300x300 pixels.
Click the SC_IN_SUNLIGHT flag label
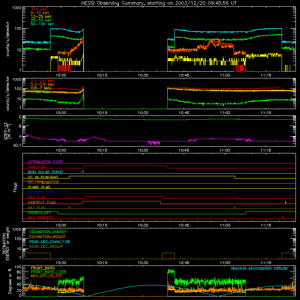43,177
